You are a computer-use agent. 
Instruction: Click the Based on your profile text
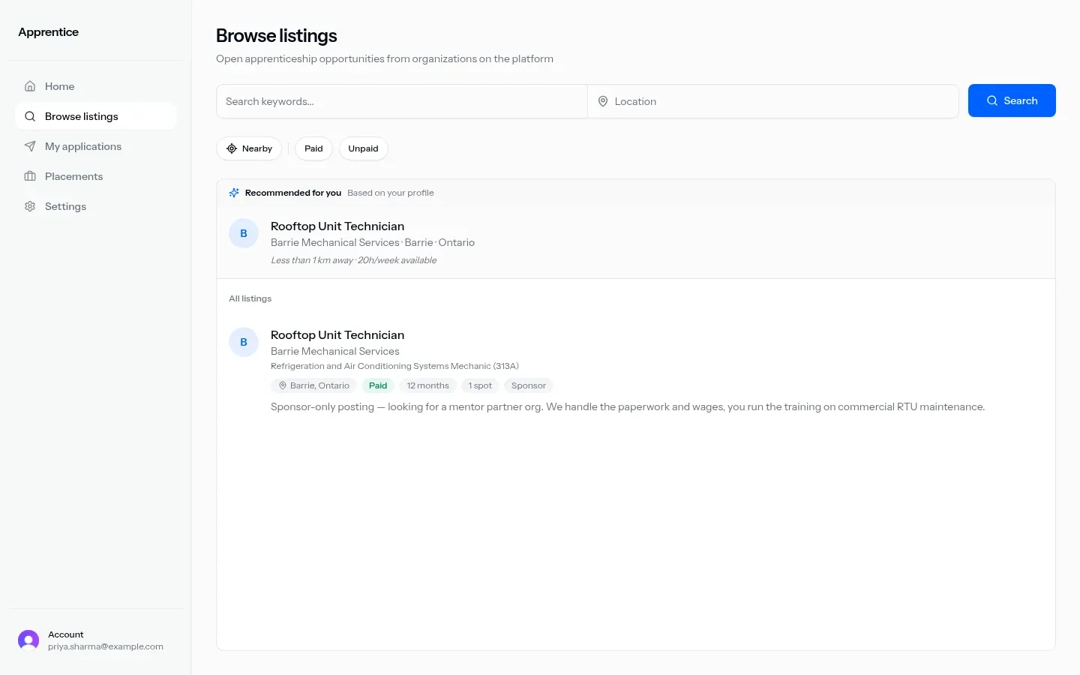point(391,193)
